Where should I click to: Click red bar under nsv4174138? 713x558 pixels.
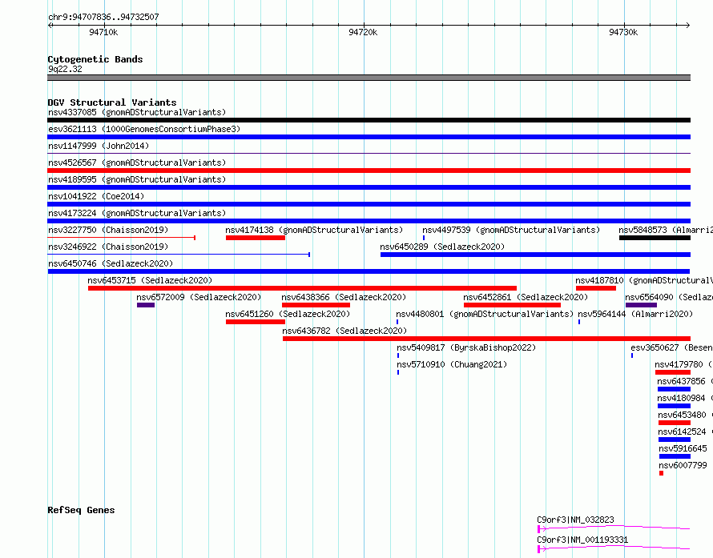(256, 238)
